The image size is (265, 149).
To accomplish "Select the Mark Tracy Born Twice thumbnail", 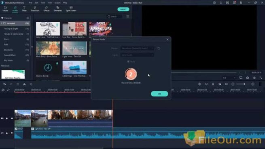I will [48, 48].
